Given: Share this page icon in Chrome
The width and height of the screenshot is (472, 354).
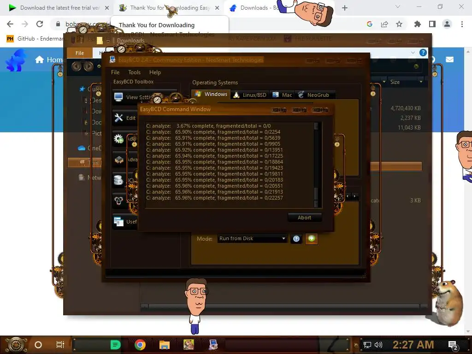Looking at the screenshot, I should (384, 24).
